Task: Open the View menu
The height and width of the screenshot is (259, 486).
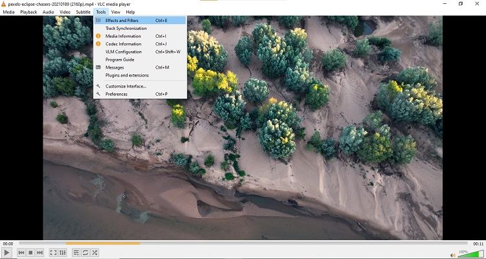Action: point(115,12)
